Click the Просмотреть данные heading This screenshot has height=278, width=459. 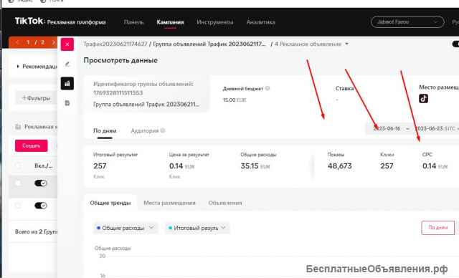120,60
